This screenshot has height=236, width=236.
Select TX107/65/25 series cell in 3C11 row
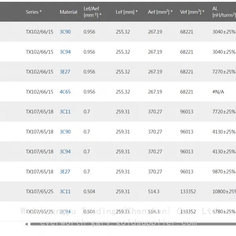[40, 192]
